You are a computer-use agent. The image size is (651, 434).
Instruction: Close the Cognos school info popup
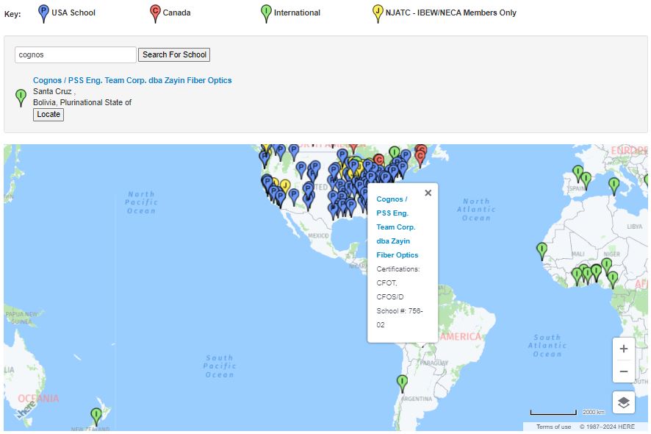click(428, 193)
